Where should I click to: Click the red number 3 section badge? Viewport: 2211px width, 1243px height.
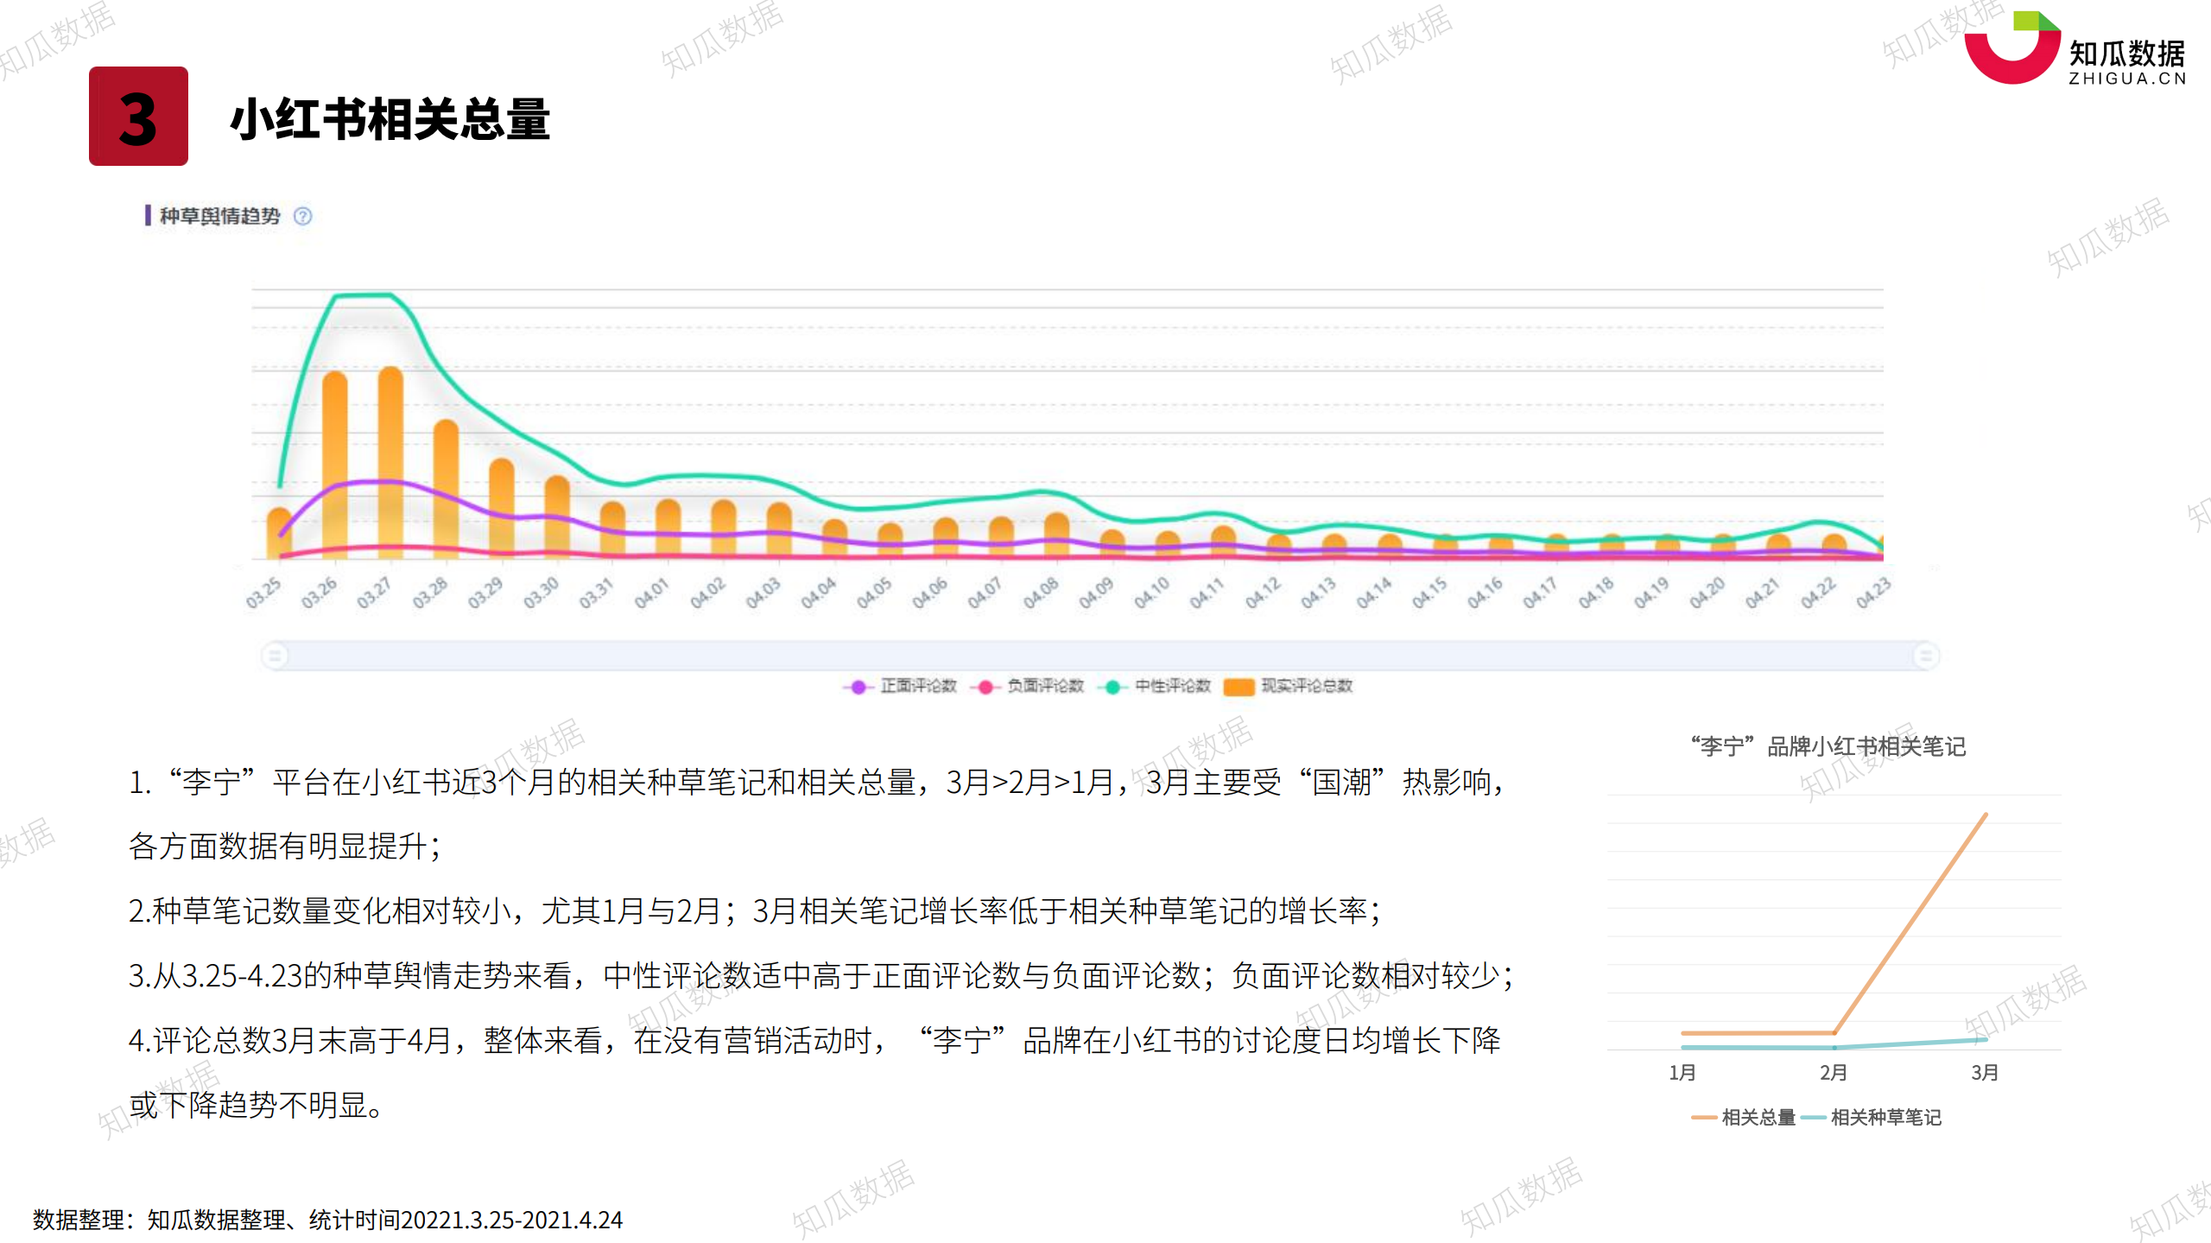coord(138,116)
